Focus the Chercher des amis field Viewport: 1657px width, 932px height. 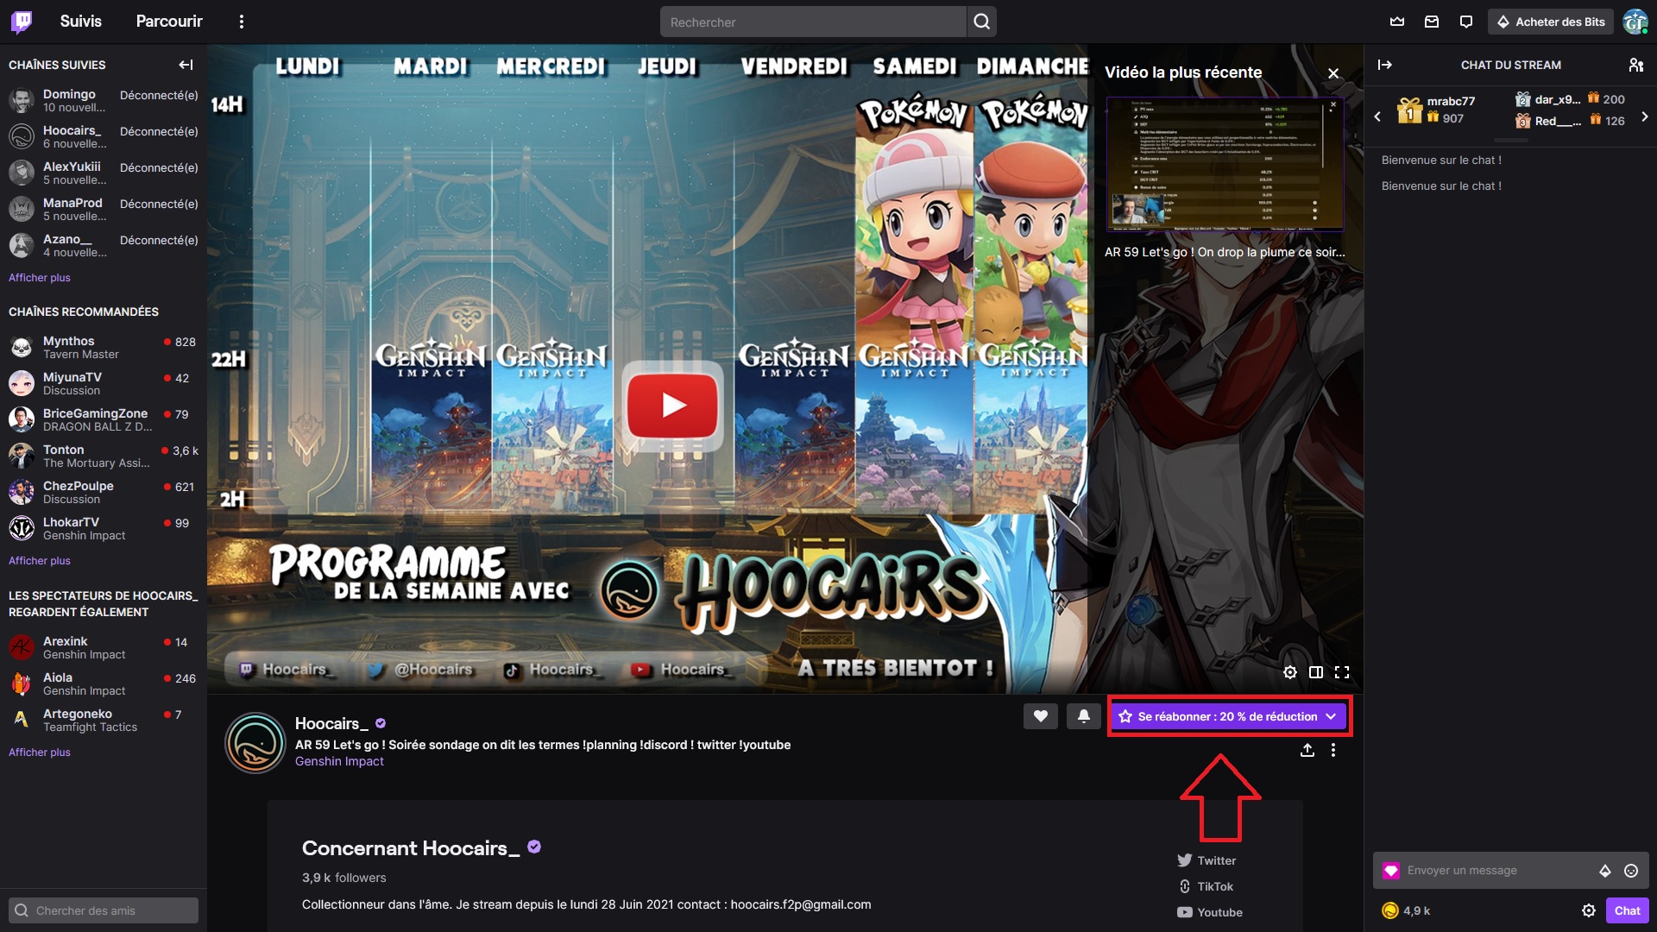tap(104, 910)
